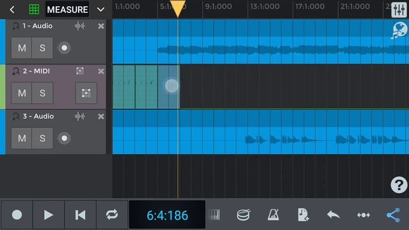Toggle the green grid snap icon
Image resolution: width=409 pixels, height=230 pixels.
point(34,10)
